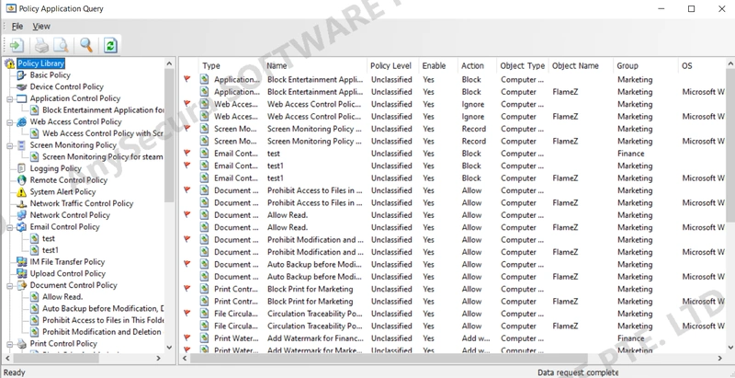Open the View menu
This screenshot has height=378, width=735.
(x=41, y=27)
